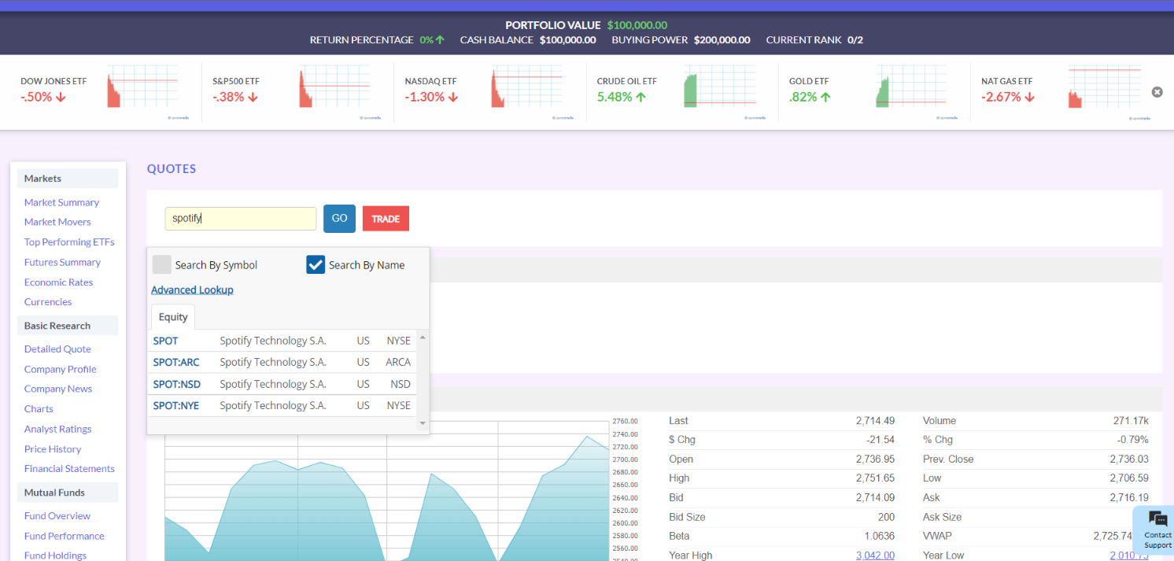Choose SPOT:NYE result row
The width and height of the screenshot is (1174, 561).
282,405
